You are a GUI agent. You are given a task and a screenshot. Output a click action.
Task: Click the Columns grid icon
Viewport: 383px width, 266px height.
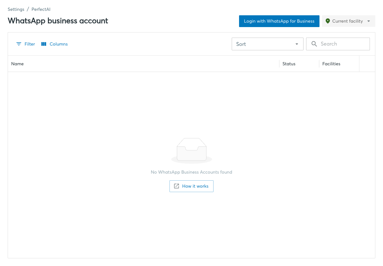(x=44, y=44)
